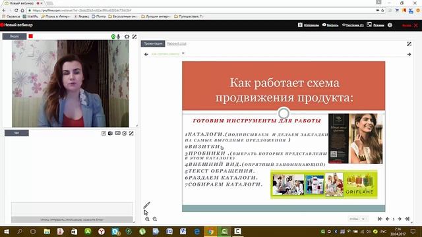The width and height of the screenshot is (422, 237).
Task: Zoom out on the presentation slide
Action: click(155, 219)
